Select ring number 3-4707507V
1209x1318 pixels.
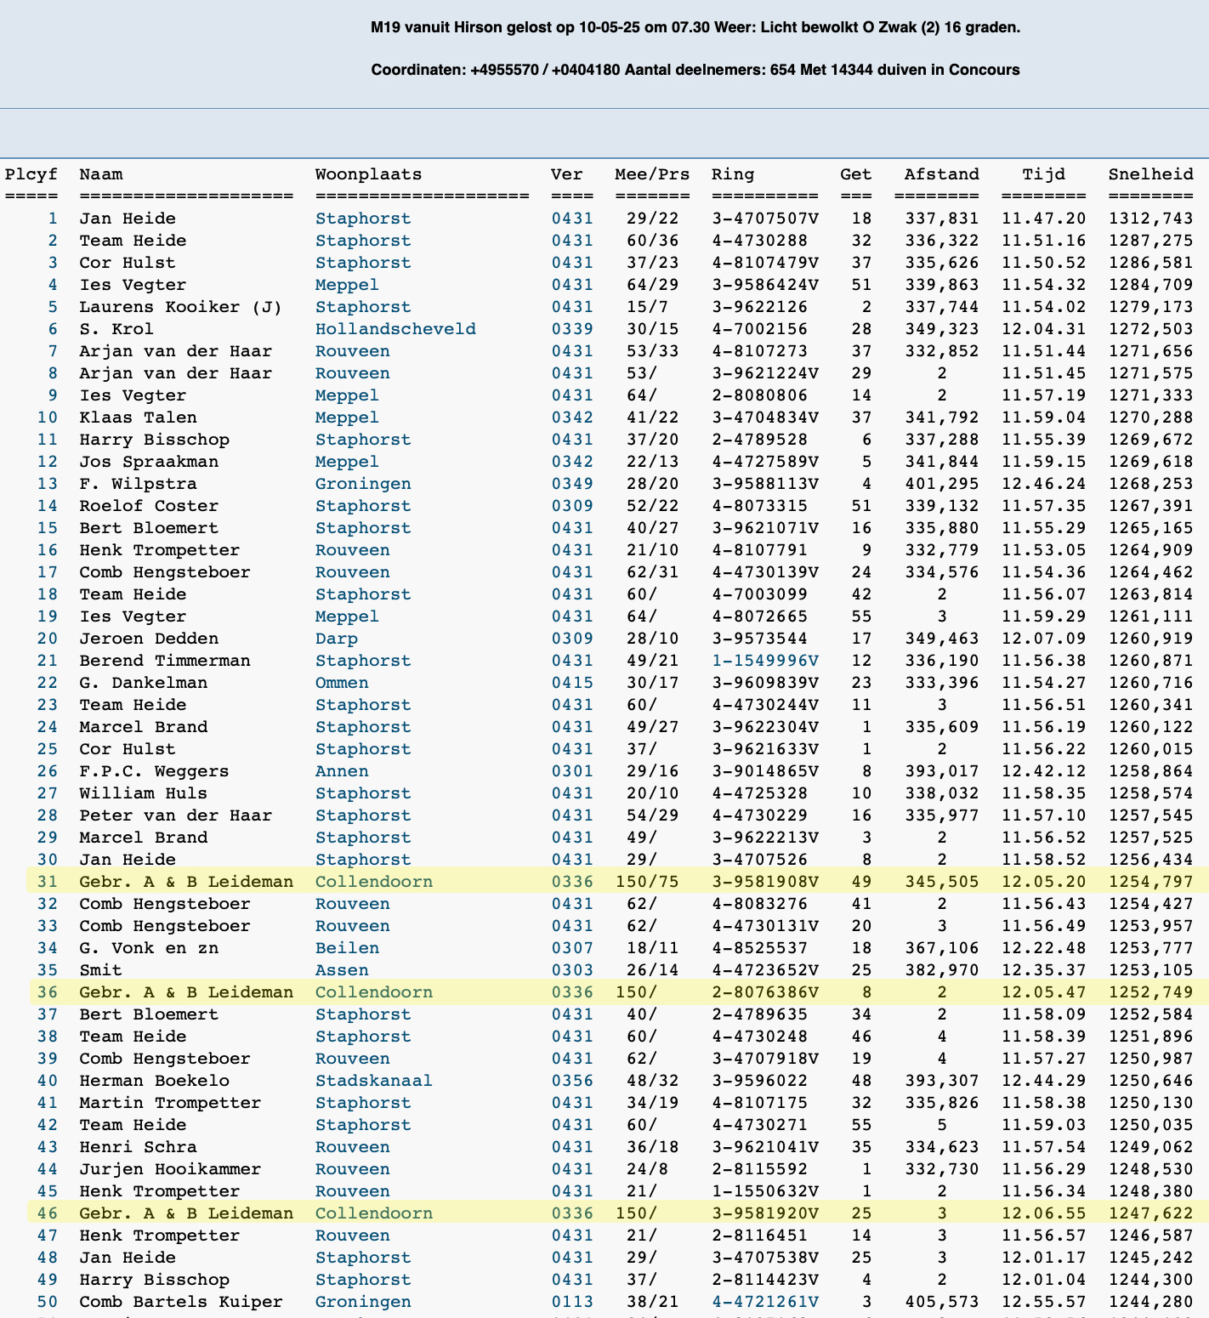[765, 219]
